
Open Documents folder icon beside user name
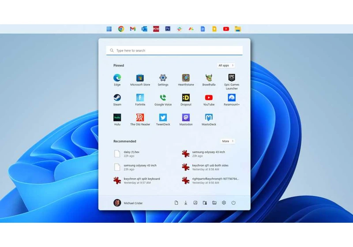tap(176, 203)
